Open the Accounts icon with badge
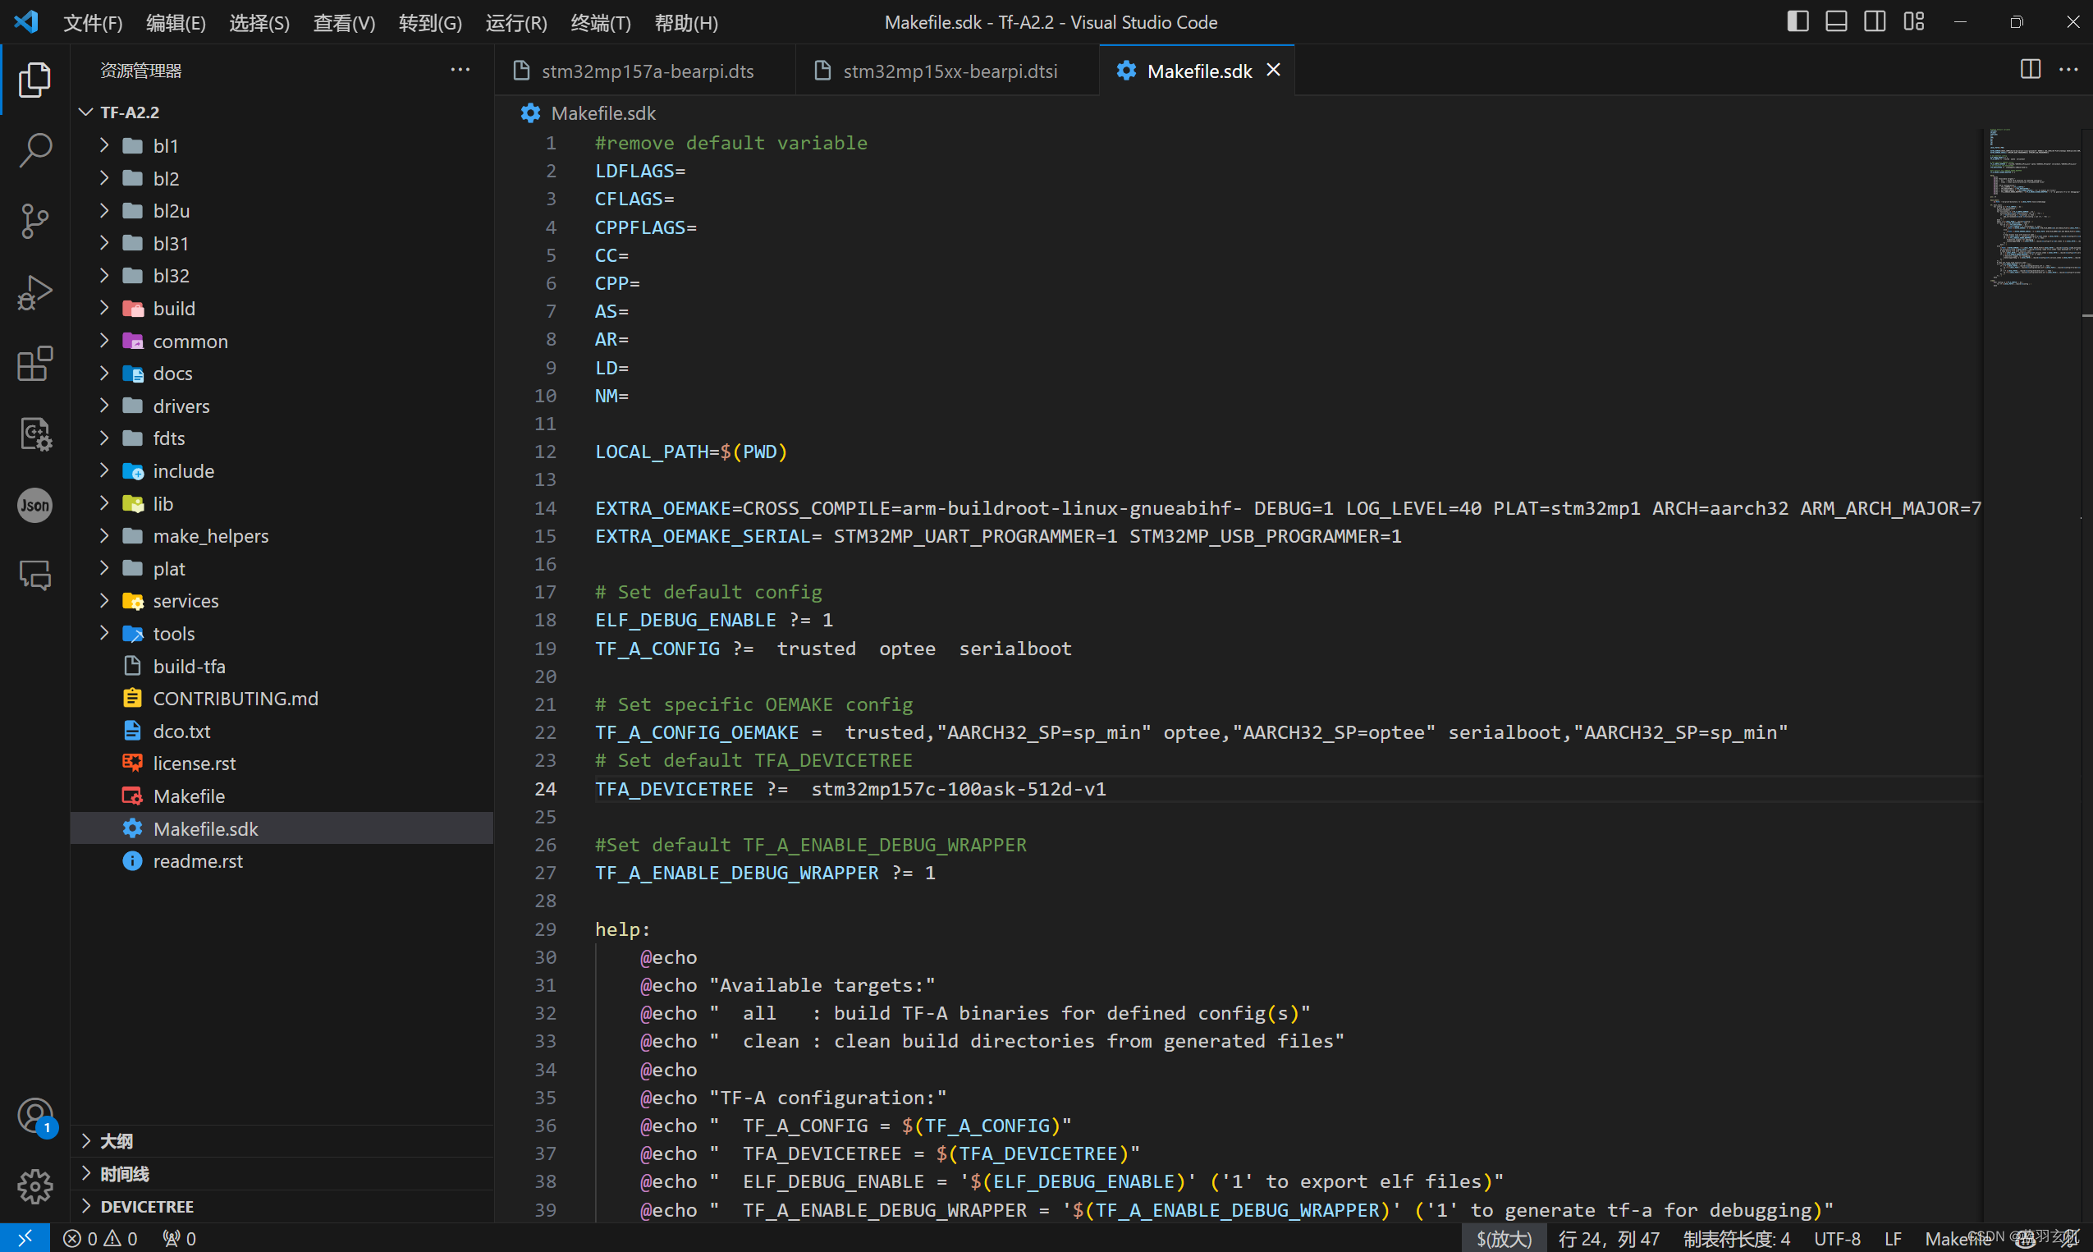 [x=34, y=1117]
